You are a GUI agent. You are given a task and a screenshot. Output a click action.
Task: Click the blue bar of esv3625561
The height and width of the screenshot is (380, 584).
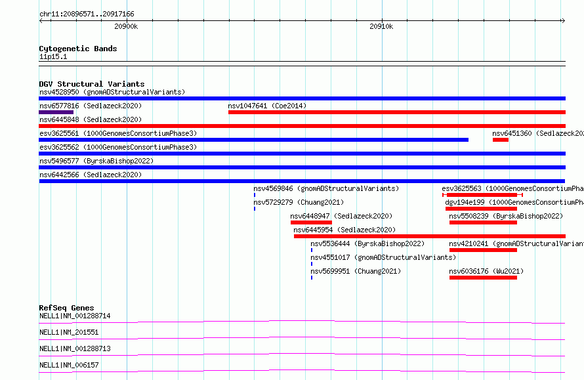pyautogui.click(x=254, y=140)
